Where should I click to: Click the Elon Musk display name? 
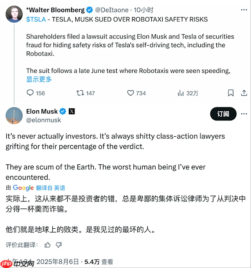[x=42, y=111]
